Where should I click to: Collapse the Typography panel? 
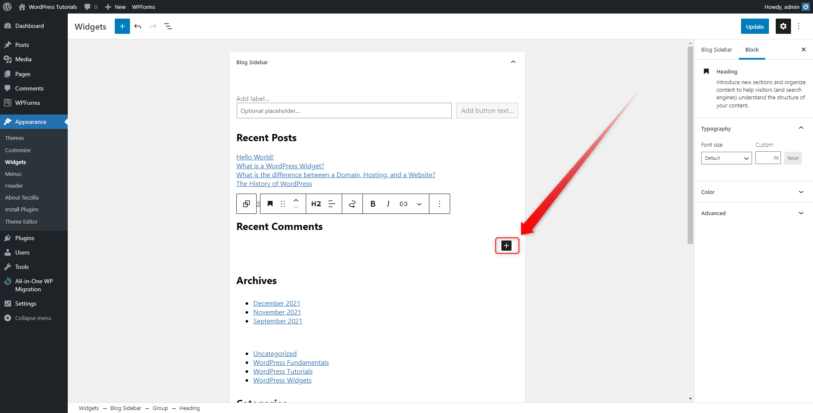(801, 128)
